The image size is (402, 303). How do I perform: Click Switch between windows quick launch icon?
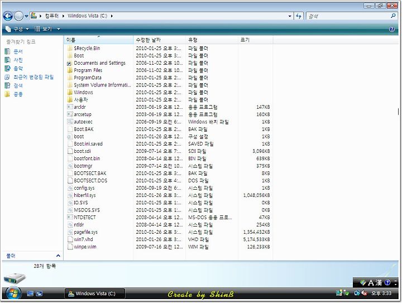coord(39,294)
